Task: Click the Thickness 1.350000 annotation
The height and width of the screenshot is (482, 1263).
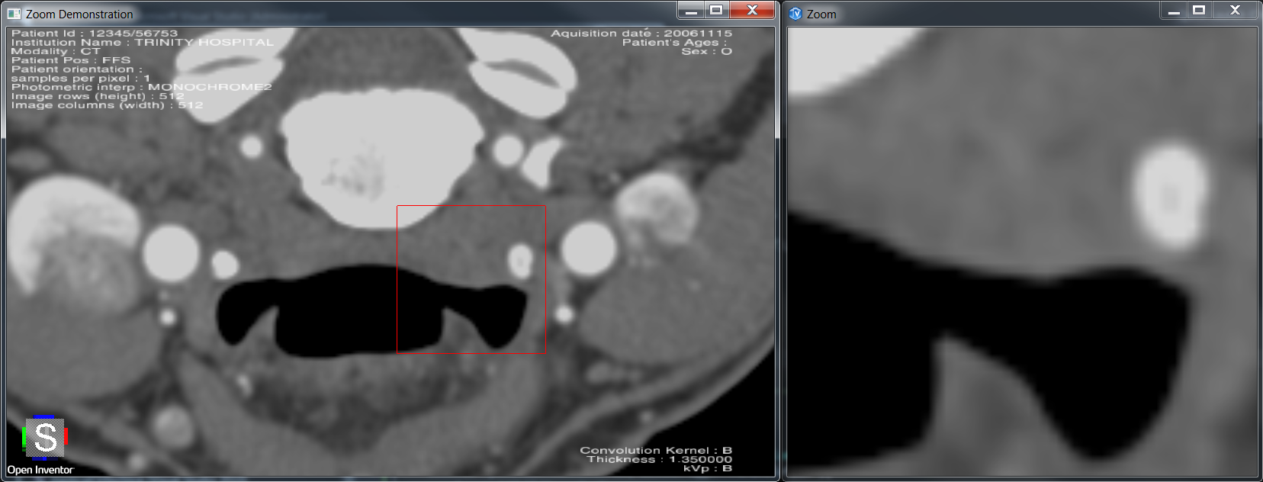Action: click(x=659, y=459)
